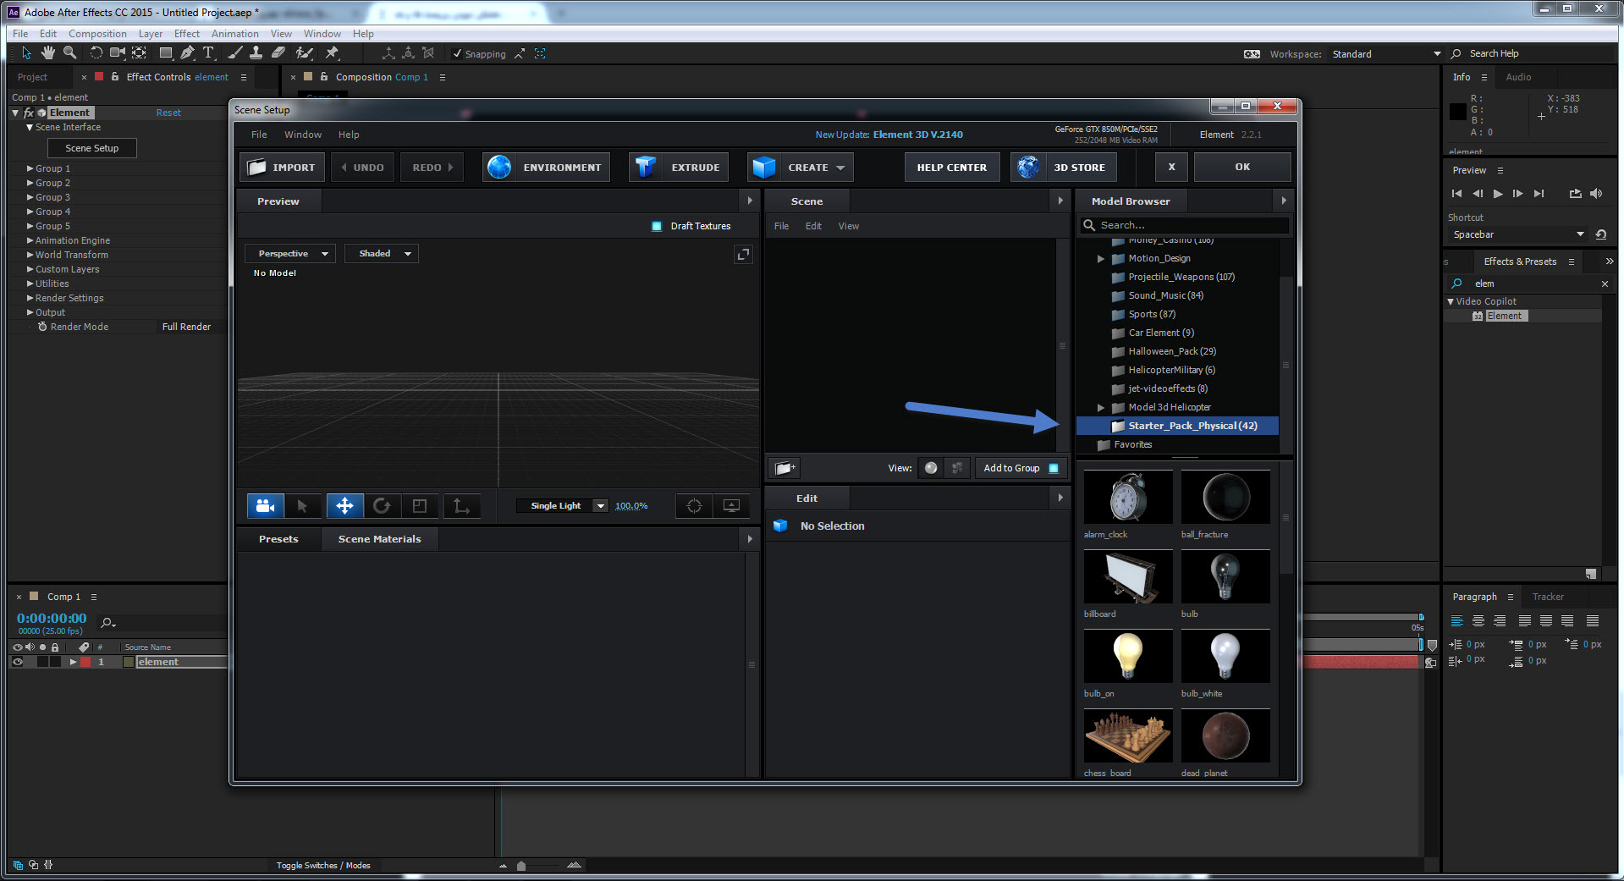Mute audio in Preview panel
The height and width of the screenshot is (881, 1624).
click(x=1596, y=194)
